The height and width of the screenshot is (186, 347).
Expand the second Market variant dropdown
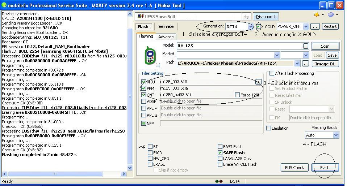[306, 55]
